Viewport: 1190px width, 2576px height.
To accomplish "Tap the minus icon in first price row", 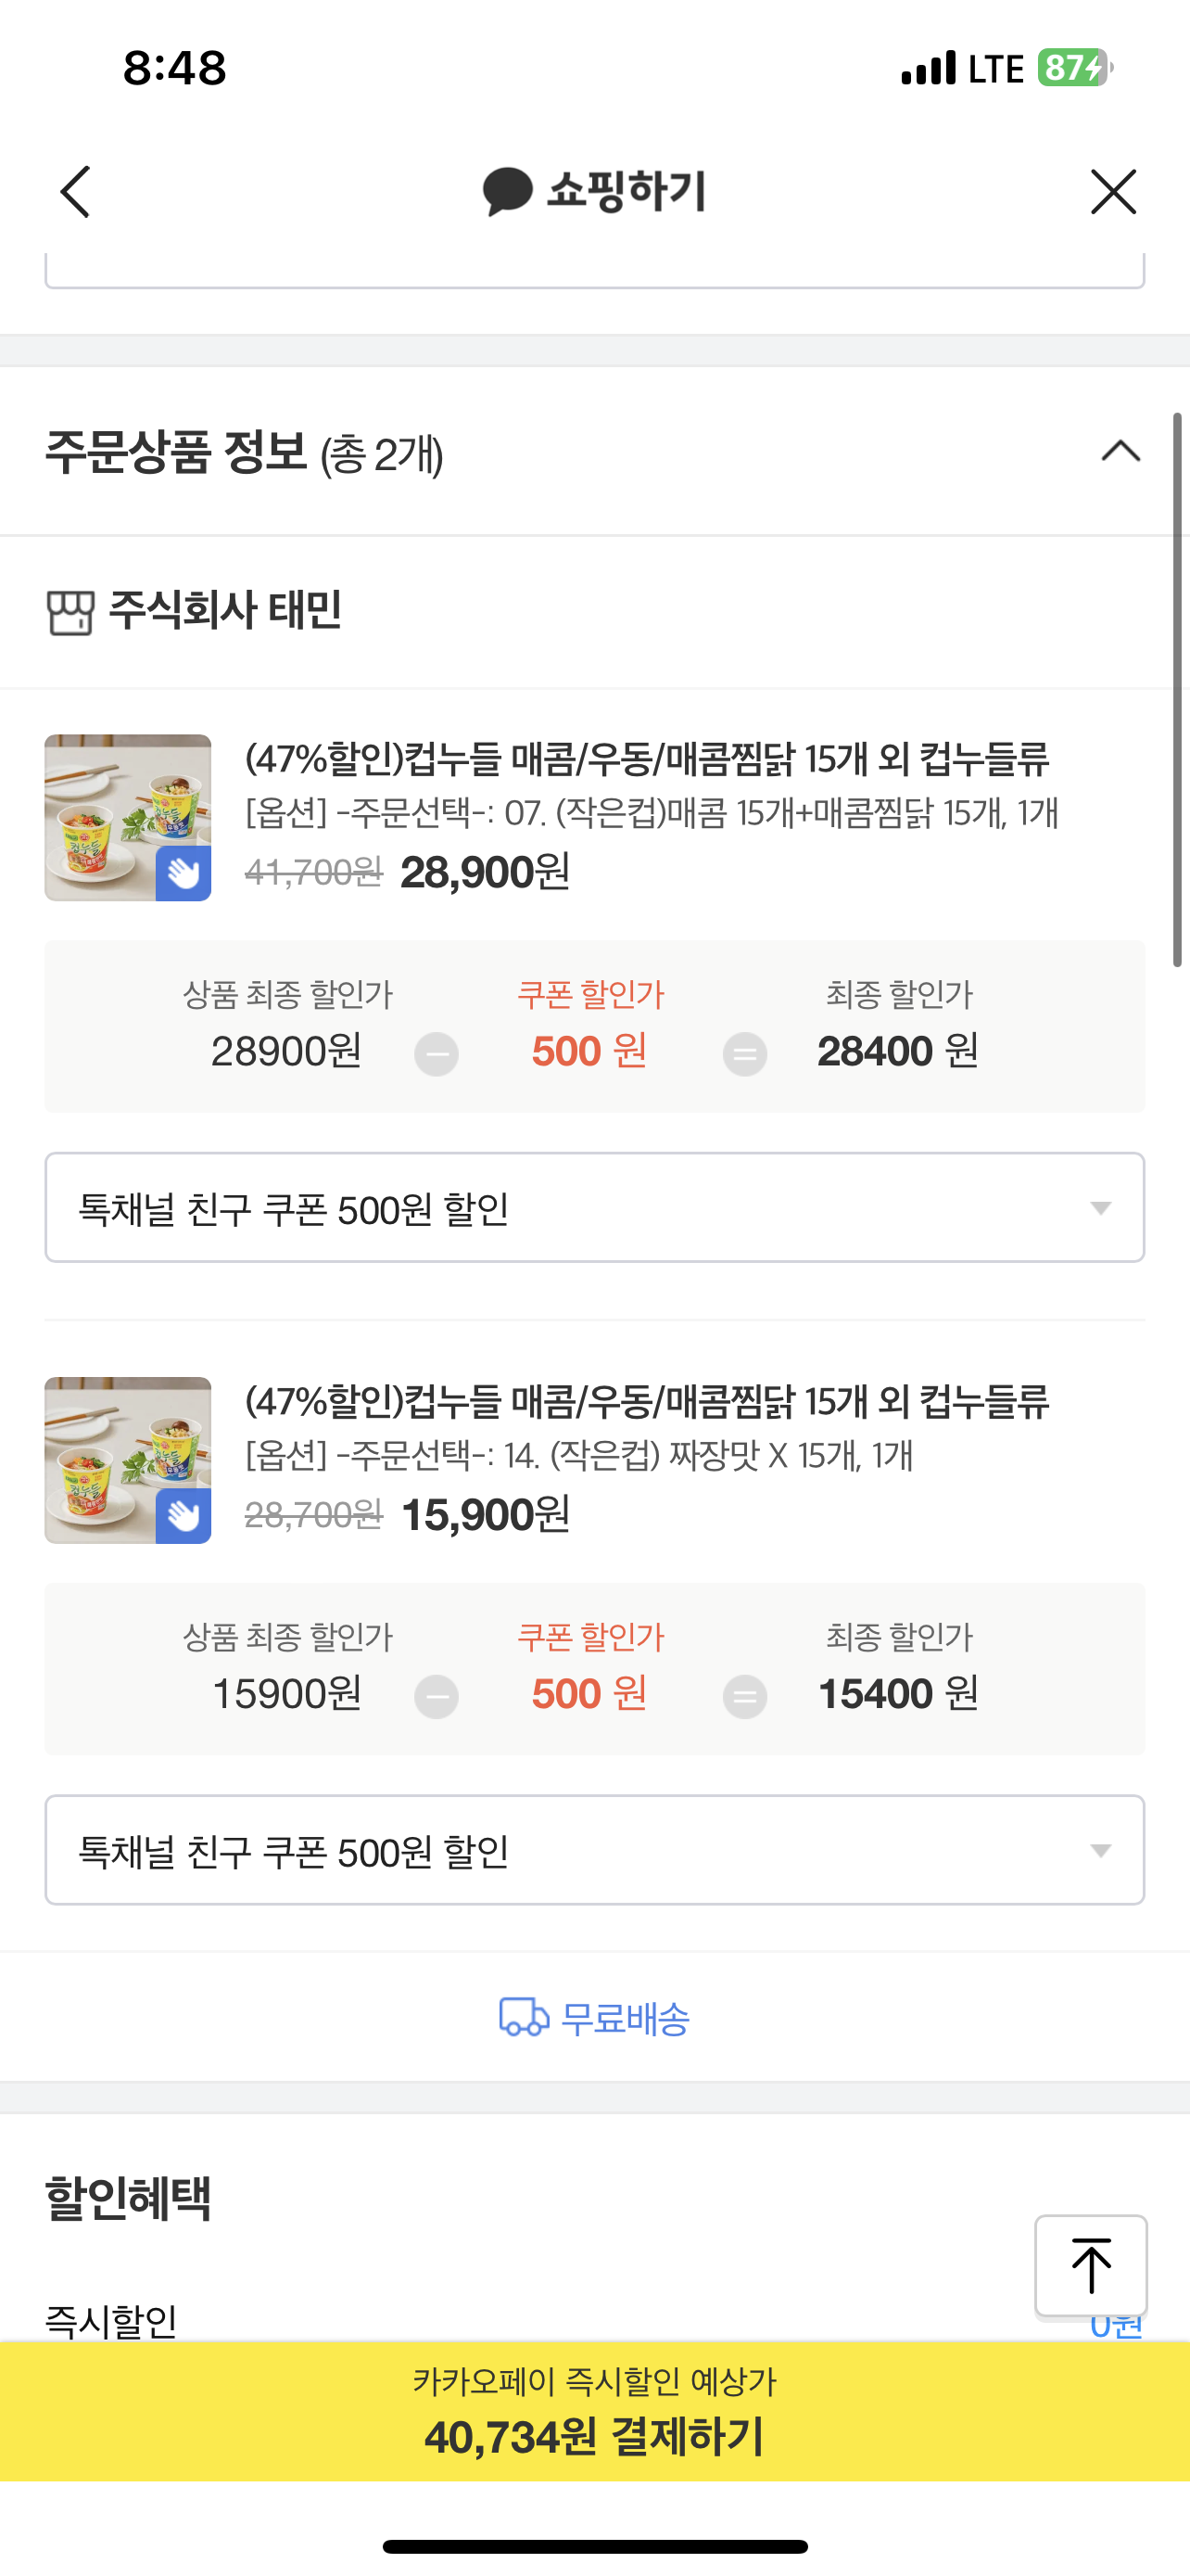I will coord(437,1054).
